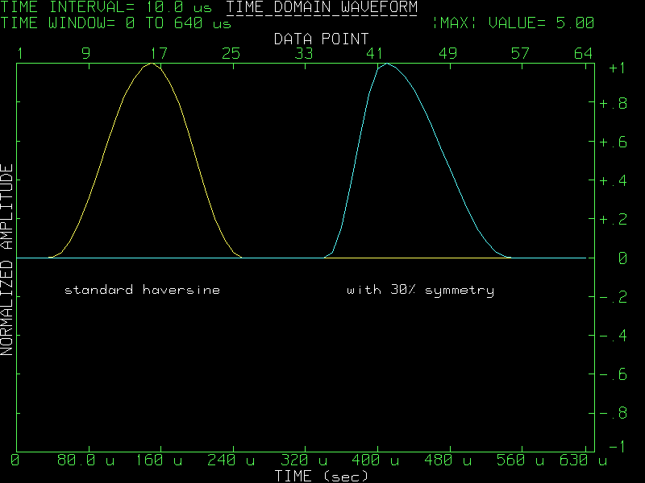645x483 pixels.
Task: Click the +.6 amplitude label
Action: coord(614,142)
